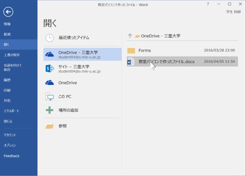The width and height of the screenshot is (246, 176).
Task: Select 最近使ったアイテム location
Action: [x=74, y=37]
